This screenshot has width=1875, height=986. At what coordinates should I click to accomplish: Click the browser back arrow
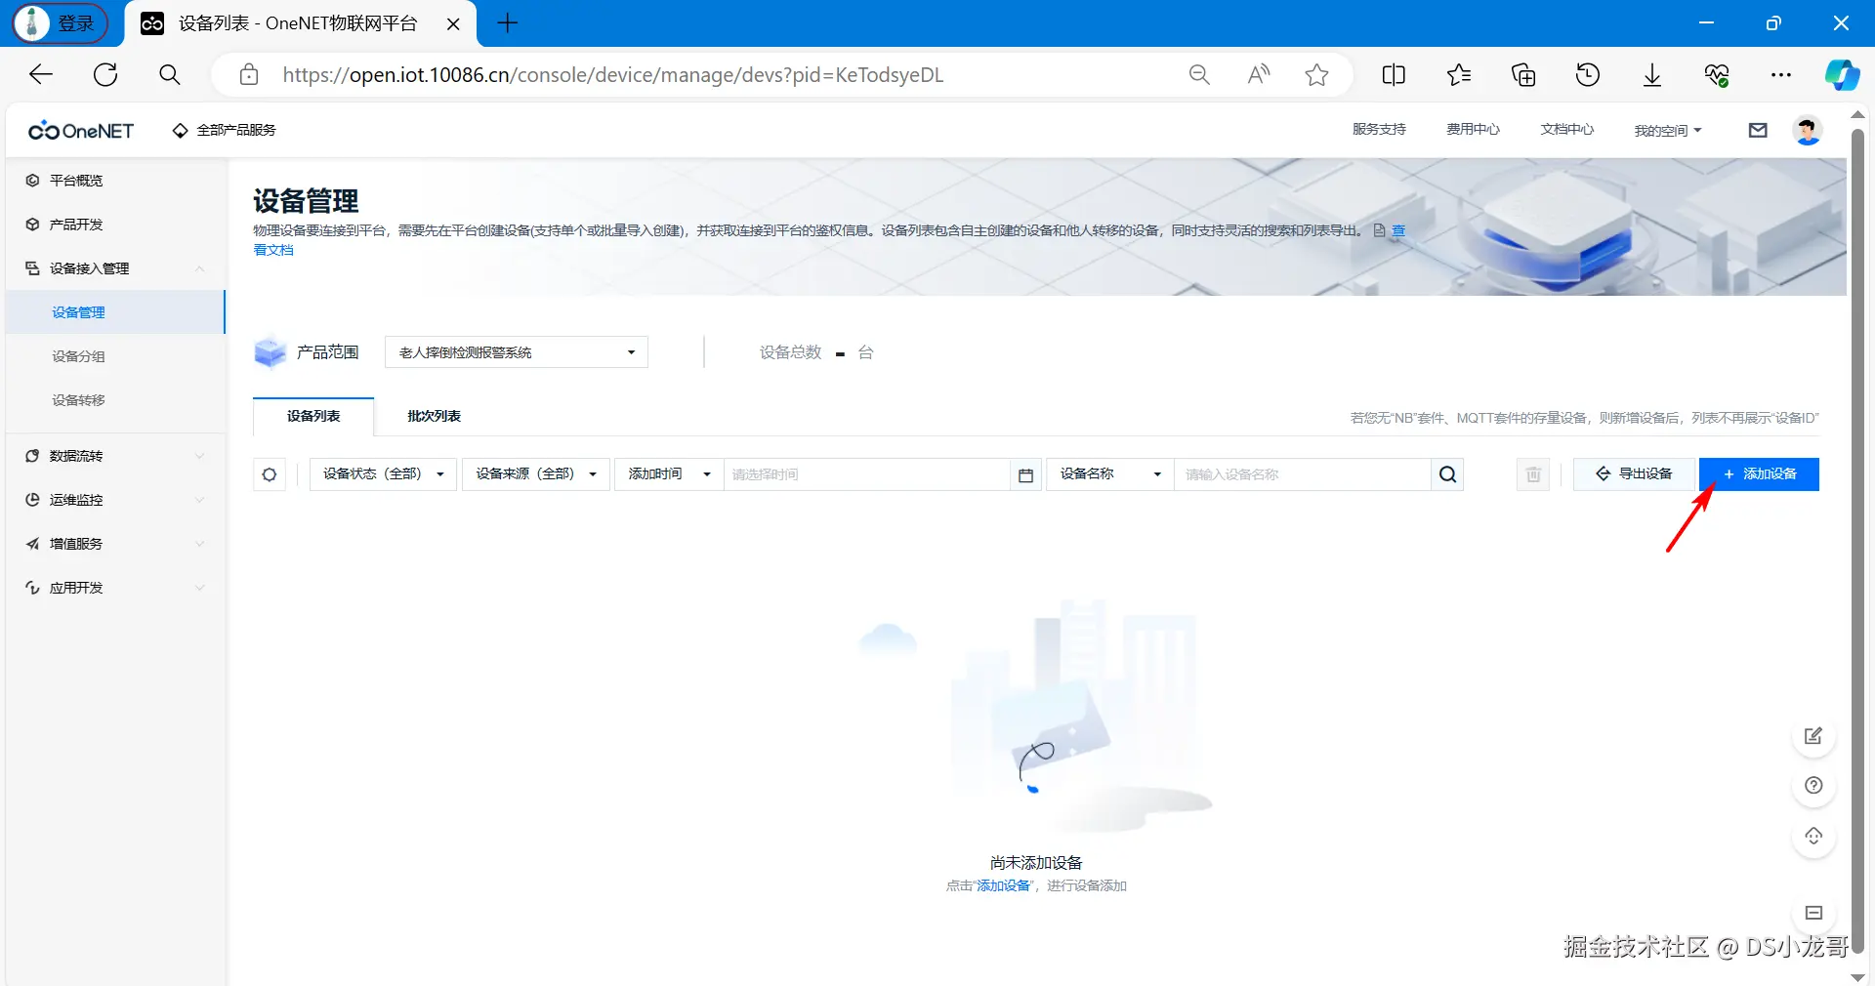[x=41, y=75]
